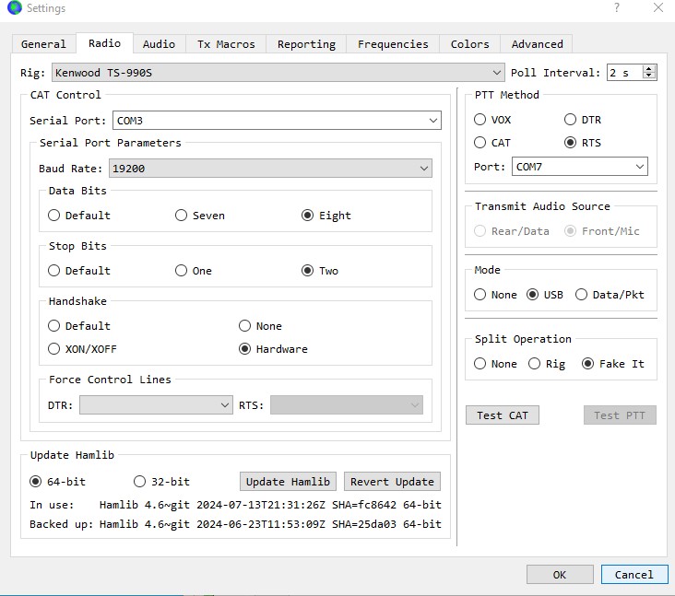This screenshot has height=596, width=675.
Task: Set PTT Method to DTR
Action: [x=583, y=120]
